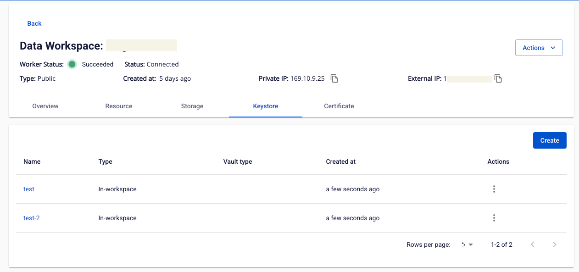
Task: Click In-workspace type in test-2 row
Action: click(x=117, y=218)
